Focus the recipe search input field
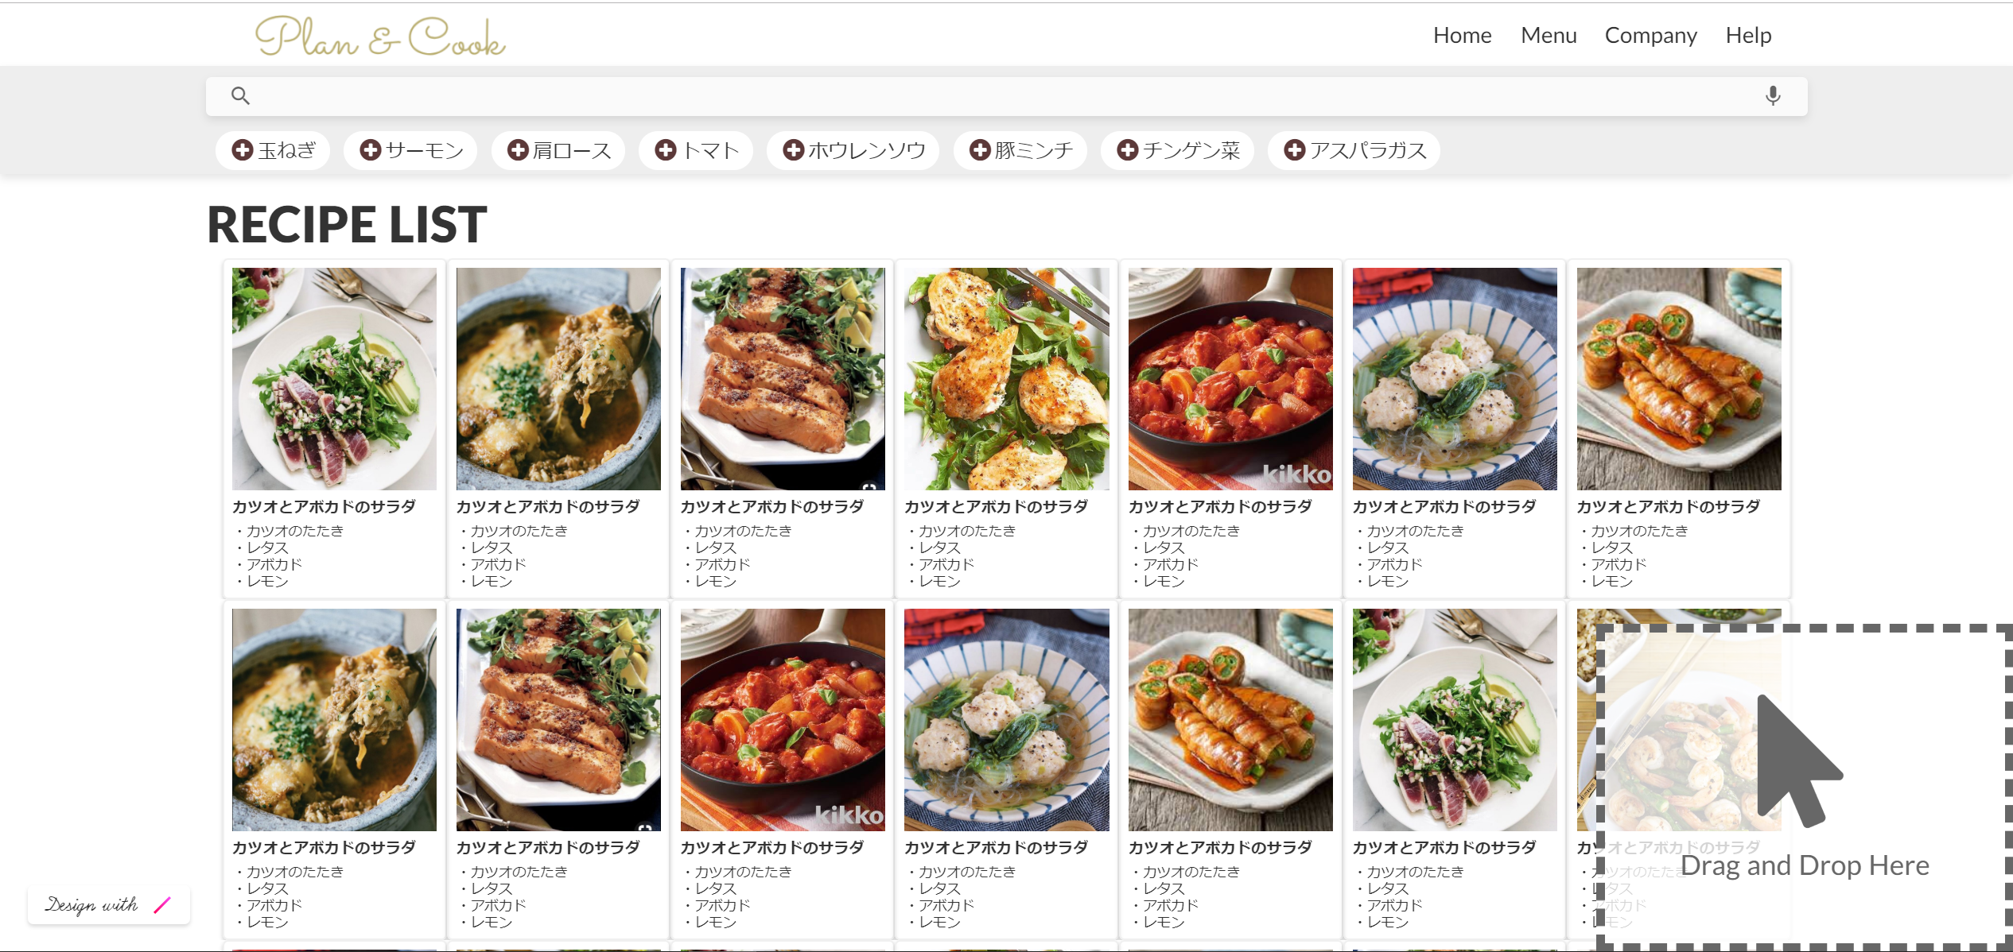Image resolution: width=2013 pixels, height=952 pixels. (x=1002, y=96)
